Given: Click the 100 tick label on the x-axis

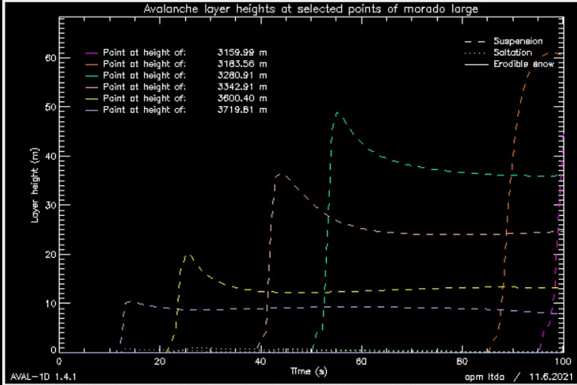Looking at the screenshot, I should click(x=562, y=362).
